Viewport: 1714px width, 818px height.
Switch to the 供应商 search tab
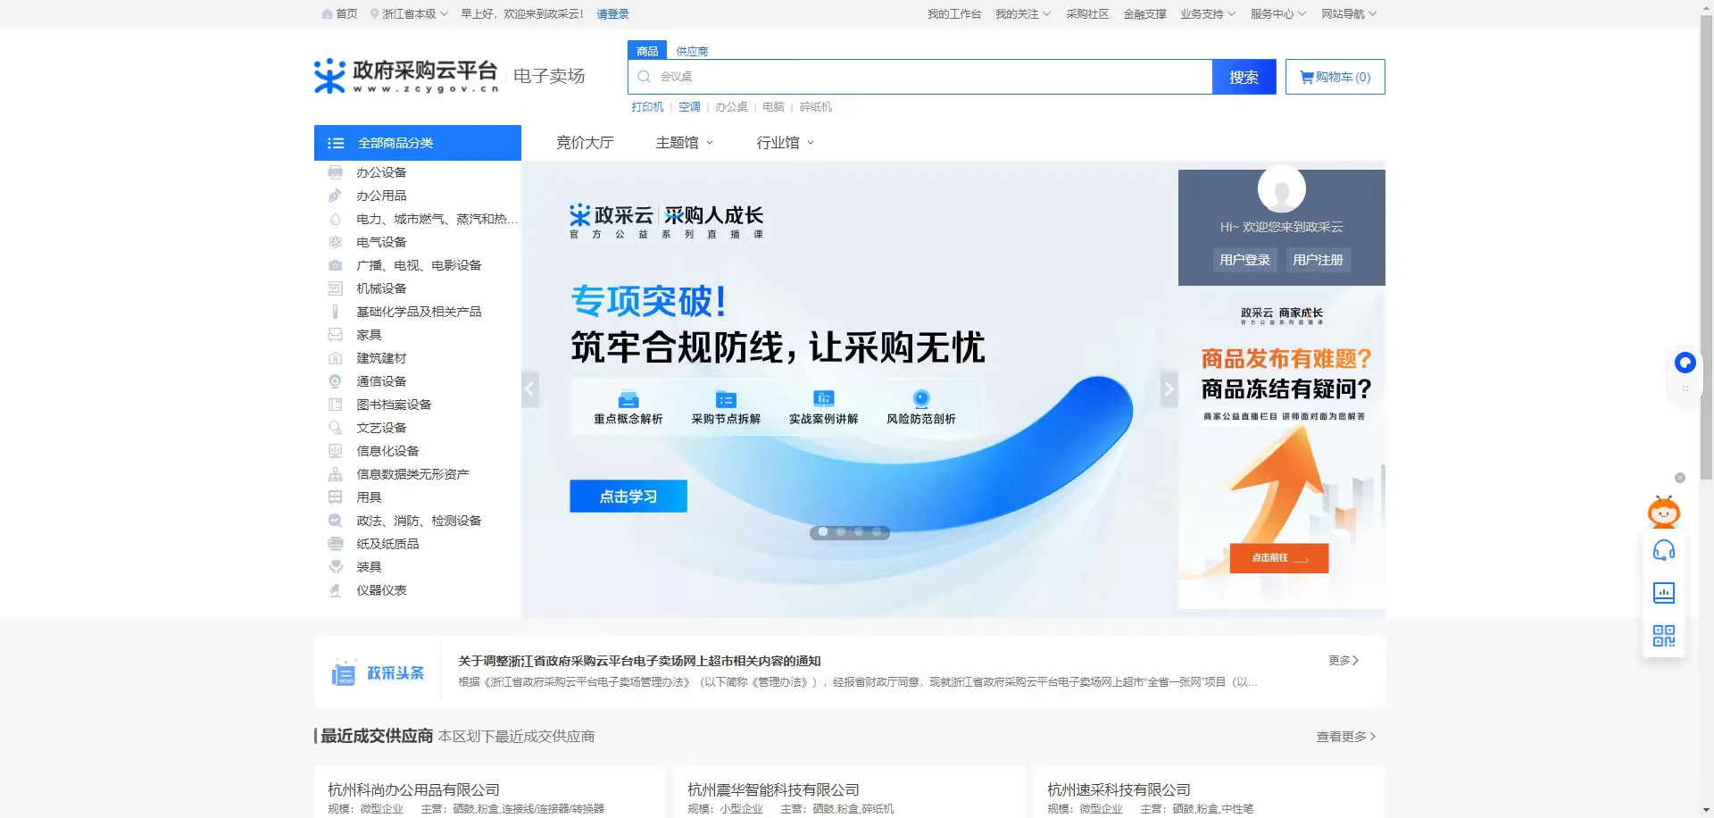click(691, 51)
